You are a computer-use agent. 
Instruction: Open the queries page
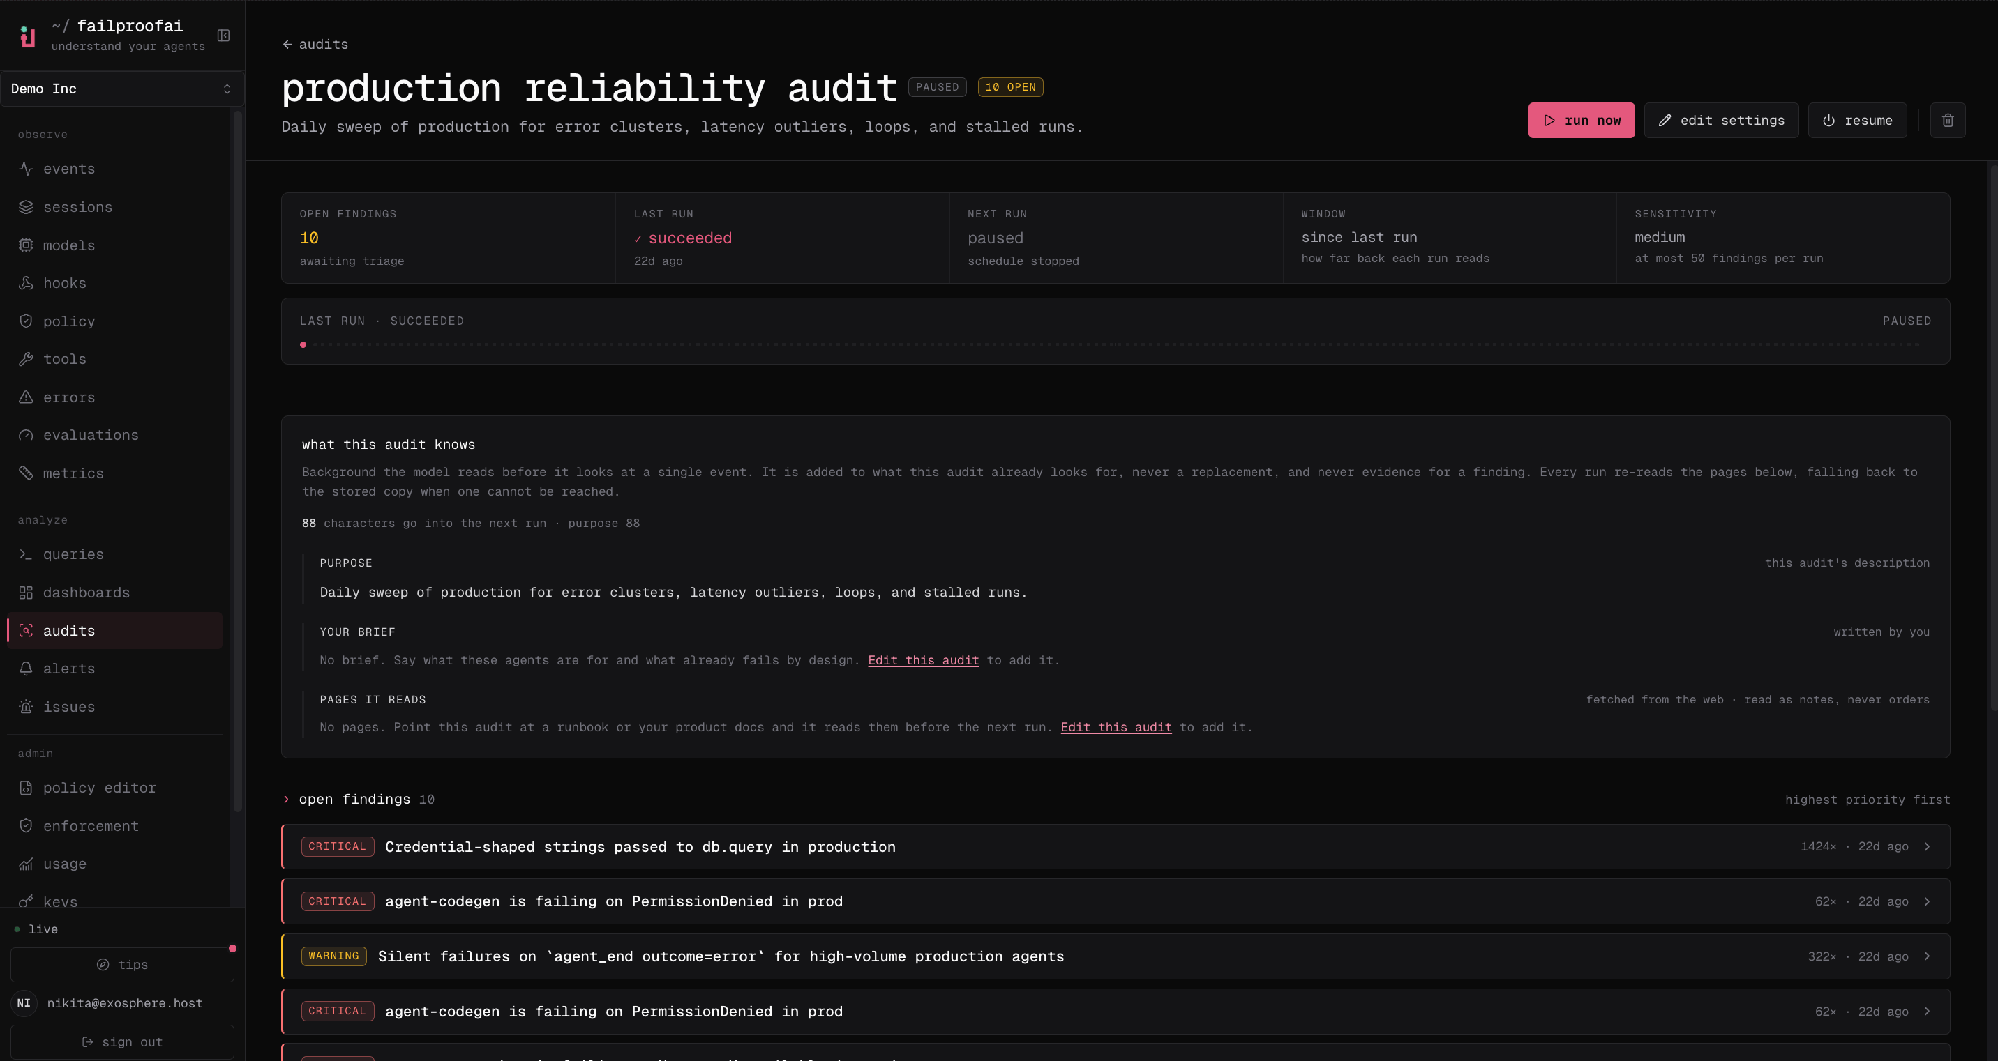(115, 554)
